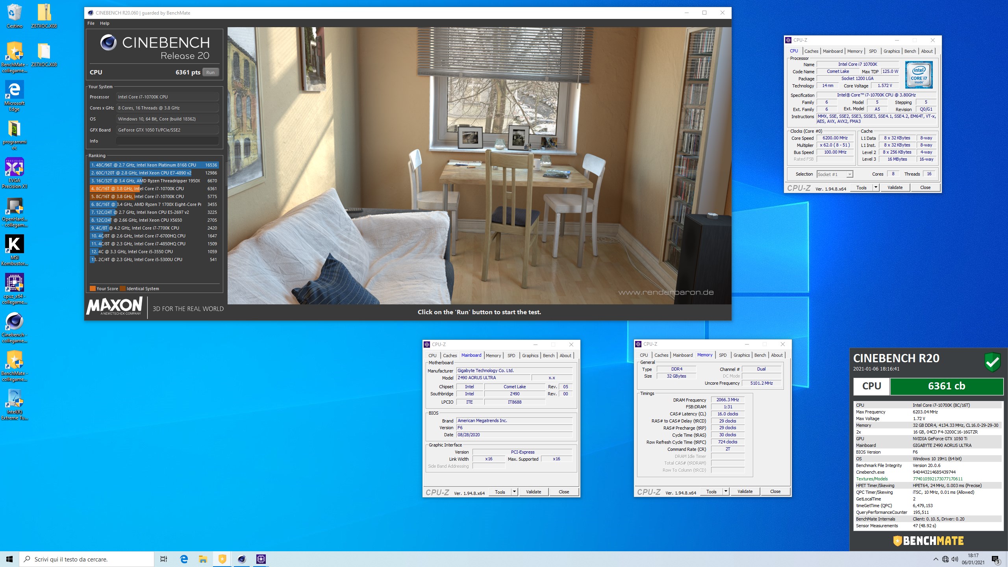Open the programmi oc desktop icon
Image resolution: width=1008 pixels, height=567 pixels.
[x=14, y=134]
